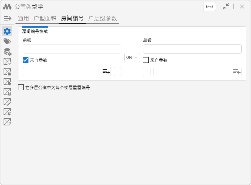Select the room numbering hash icon

pyautogui.click(x=7, y=112)
